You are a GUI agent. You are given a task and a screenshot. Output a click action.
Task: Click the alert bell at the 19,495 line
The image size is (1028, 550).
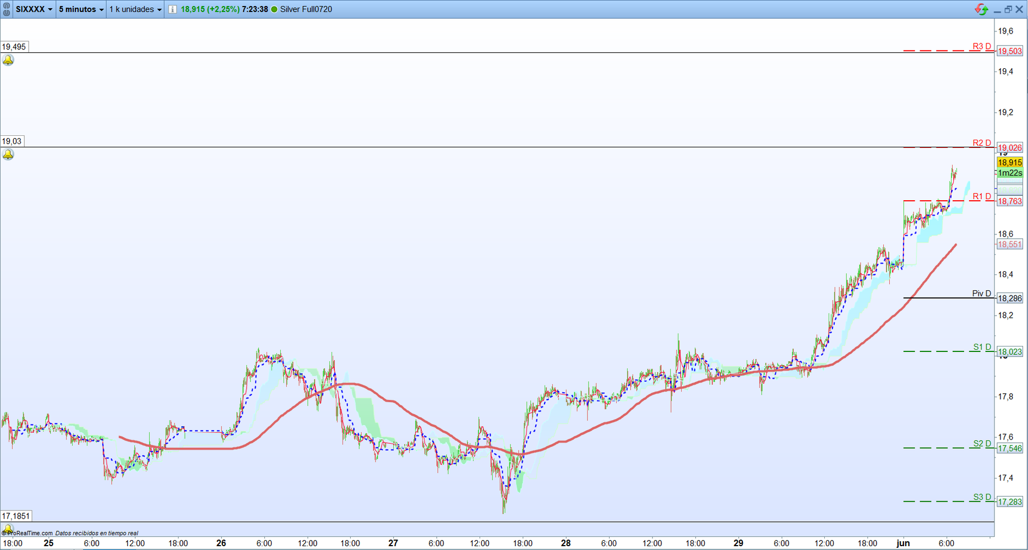8,60
